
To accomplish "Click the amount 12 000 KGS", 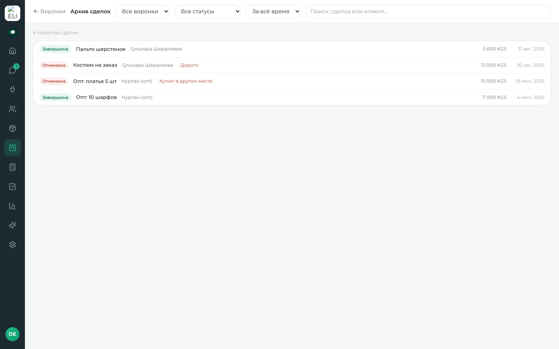I will point(493,65).
